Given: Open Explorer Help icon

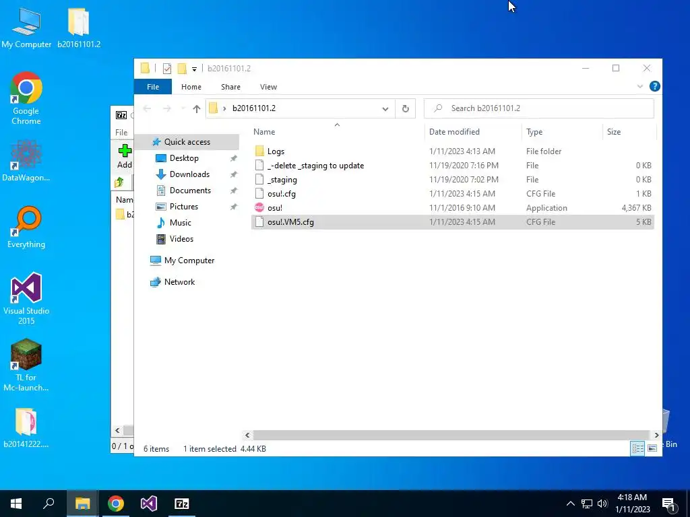Looking at the screenshot, I should click(654, 87).
